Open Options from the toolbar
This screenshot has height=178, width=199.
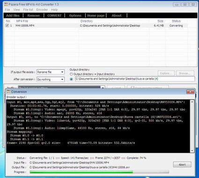point(75,15)
